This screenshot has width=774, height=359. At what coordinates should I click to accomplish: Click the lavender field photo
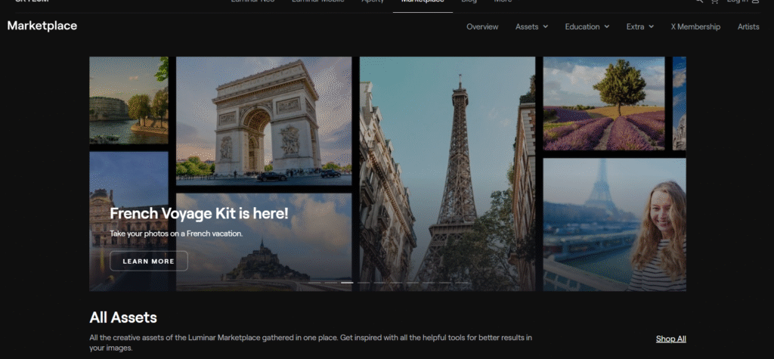click(604, 104)
